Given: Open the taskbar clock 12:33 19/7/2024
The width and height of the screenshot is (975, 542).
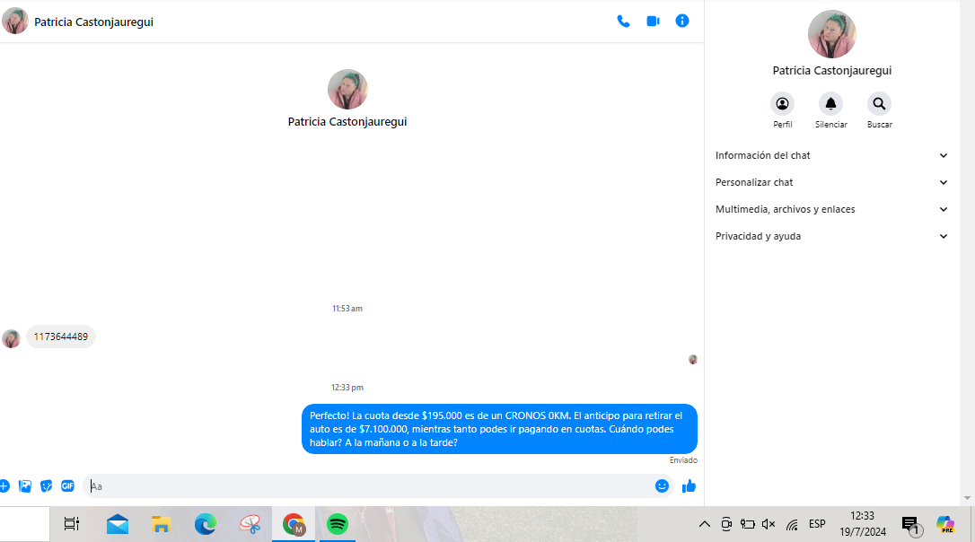Looking at the screenshot, I should pos(863,524).
